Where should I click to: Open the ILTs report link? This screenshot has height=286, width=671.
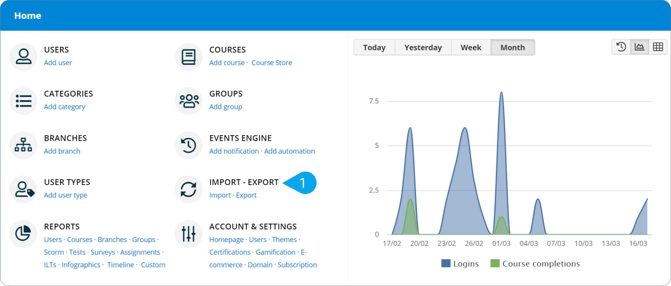[x=50, y=265]
